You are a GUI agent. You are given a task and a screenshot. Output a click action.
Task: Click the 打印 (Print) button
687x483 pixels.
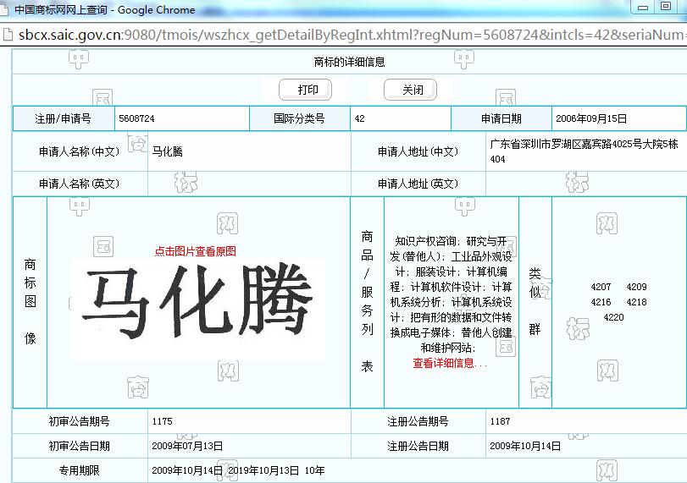(307, 90)
